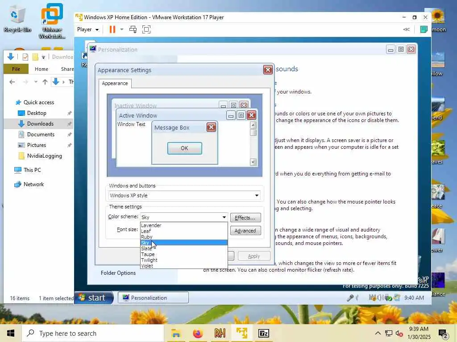Expand Explorer recent locations dropdown
This screenshot has height=342, width=457.
pyautogui.click(x=36, y=82)
